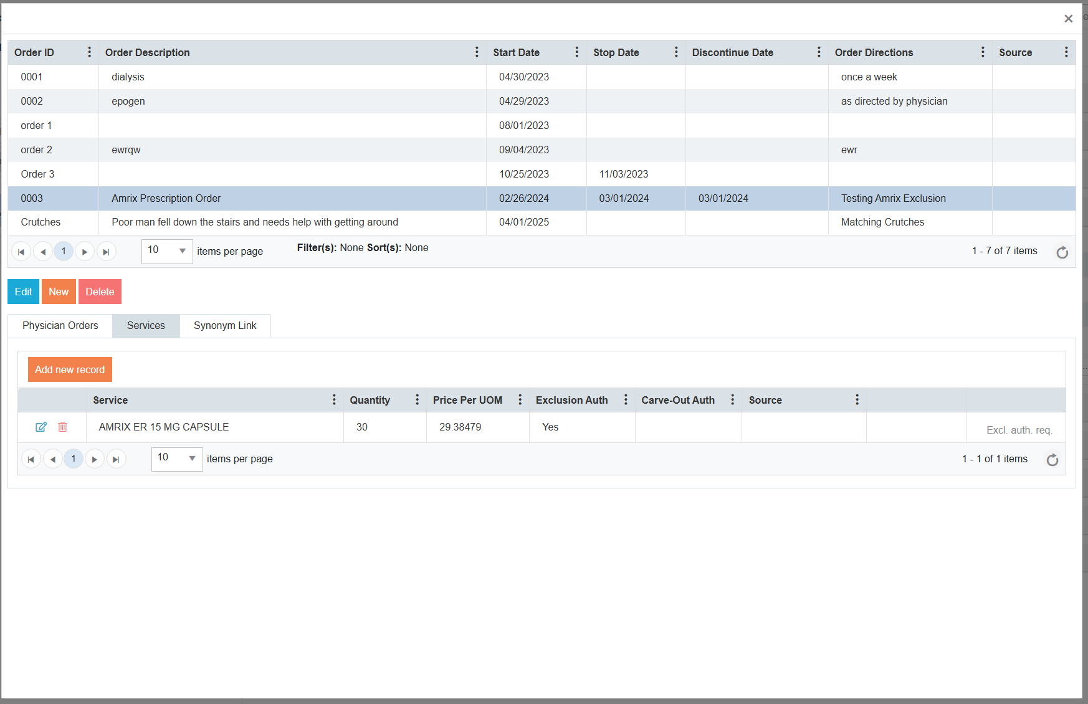1088x704 pixels.
Task: Refresh the orders grid
Action: click(1062, 252)
